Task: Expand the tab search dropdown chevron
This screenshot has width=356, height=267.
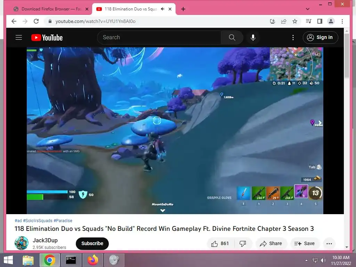Action: (308, 9)
